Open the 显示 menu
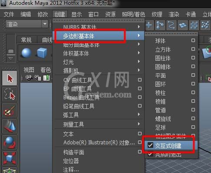211x173 pixels. pyautogui.click(x=76, y=14)
